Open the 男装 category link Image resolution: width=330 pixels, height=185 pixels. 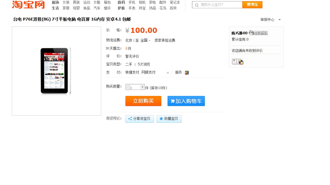76,2
